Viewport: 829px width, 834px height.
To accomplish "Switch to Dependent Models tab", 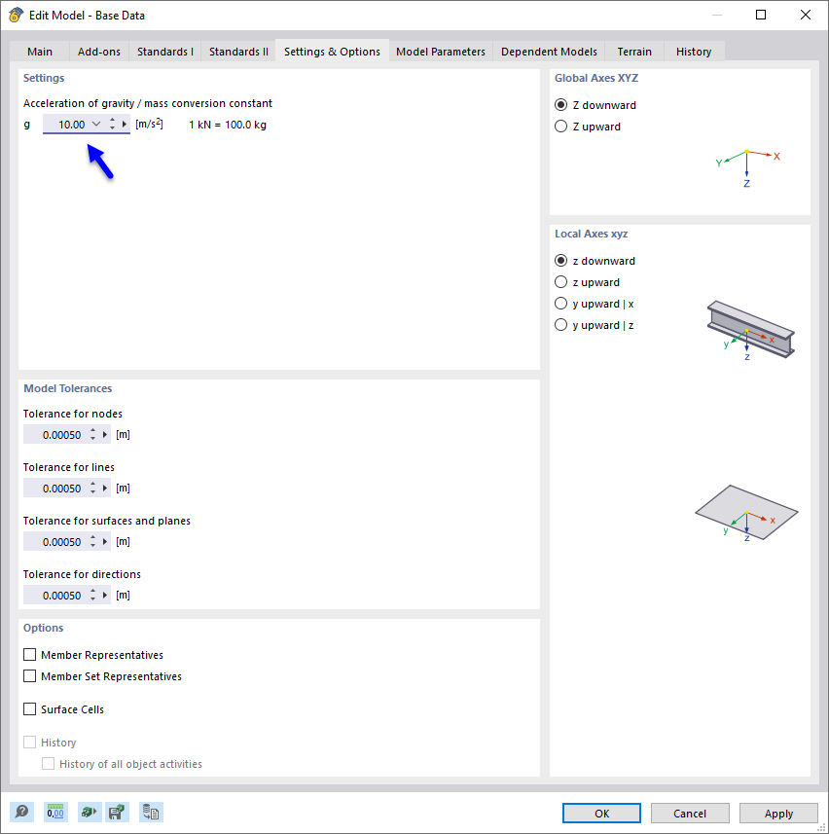I will (x=549, y=52).
